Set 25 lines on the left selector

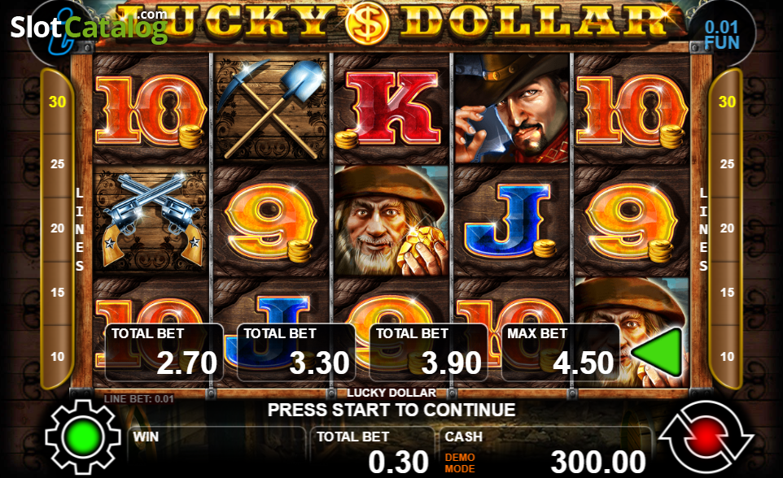tap(58, 163)
